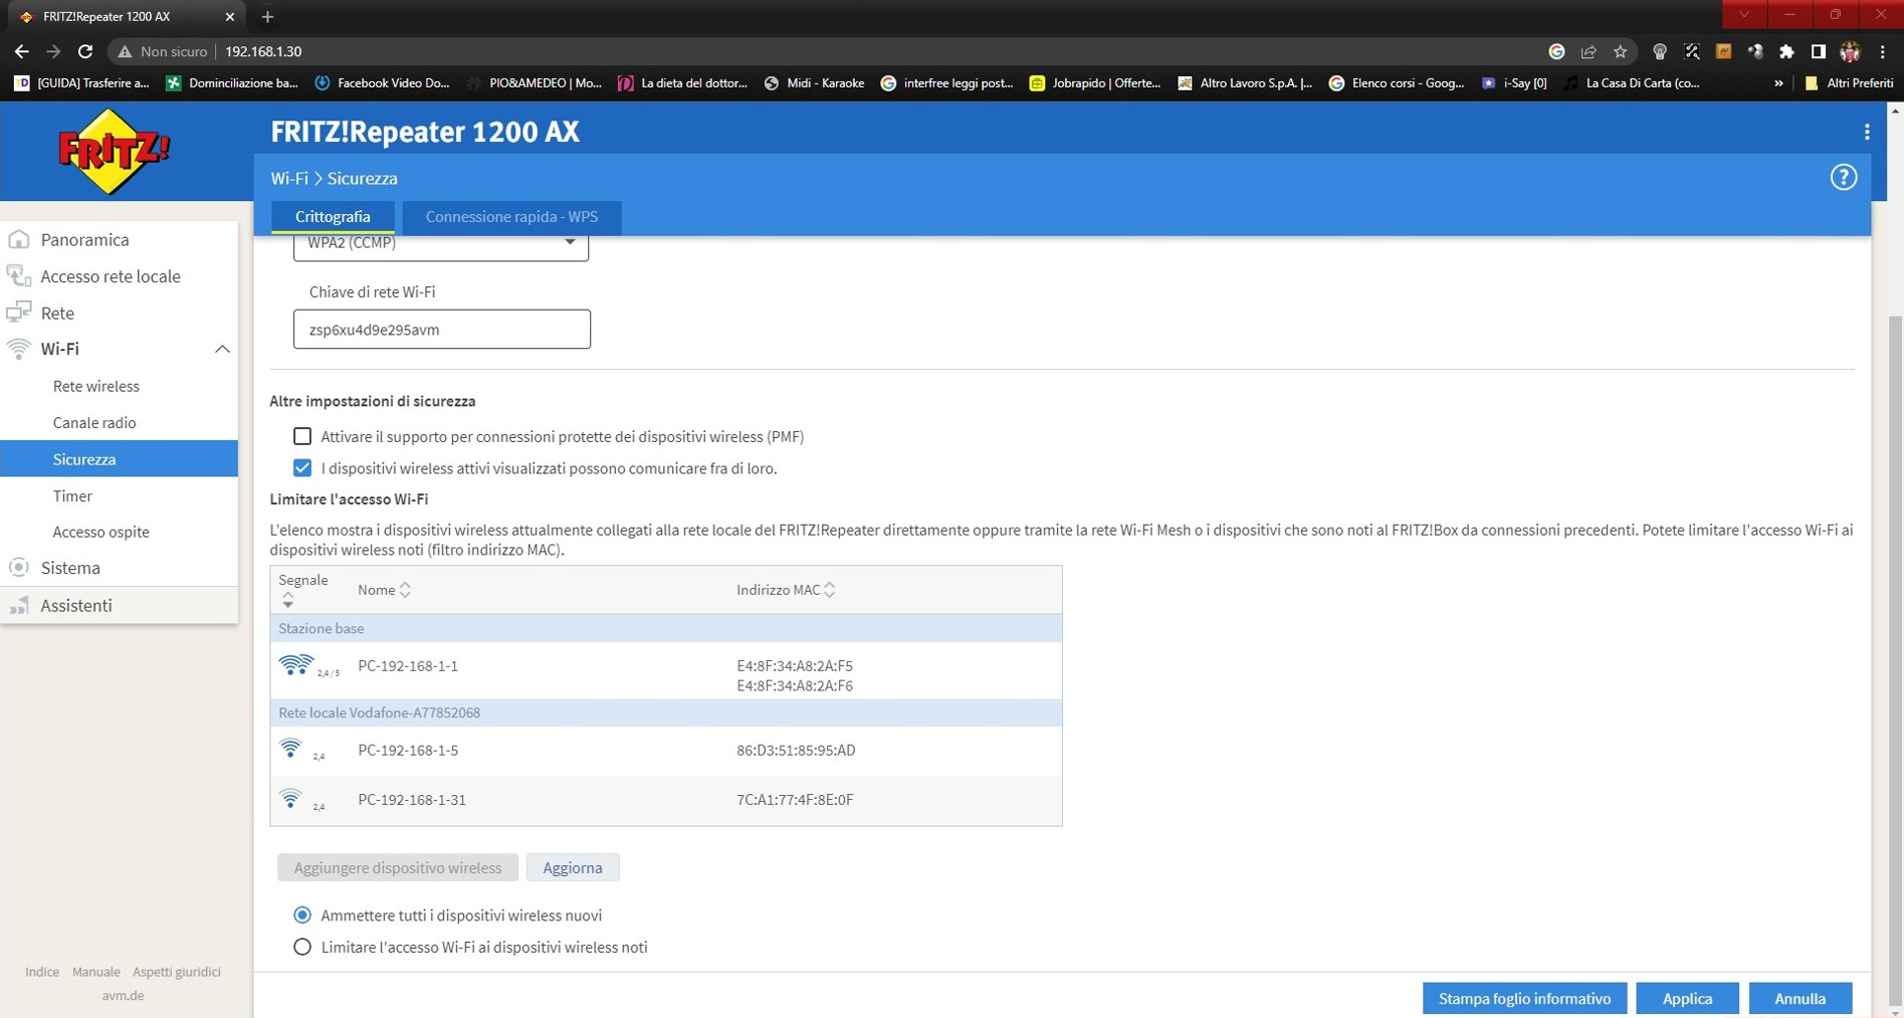Screen dimensions: 1904x1018
Task: Click the Google icon in the address bar
Action: pos(1557,51)
